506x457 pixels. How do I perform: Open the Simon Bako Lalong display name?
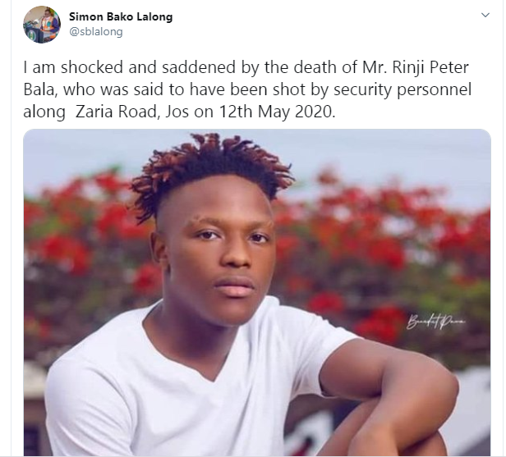click(x=121, y=16)
